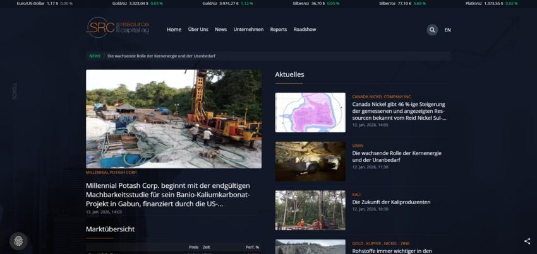Read the Millennial Potash Corp. headline article
Viewport: 537px width, 254px height.
[x=167, y=194]
